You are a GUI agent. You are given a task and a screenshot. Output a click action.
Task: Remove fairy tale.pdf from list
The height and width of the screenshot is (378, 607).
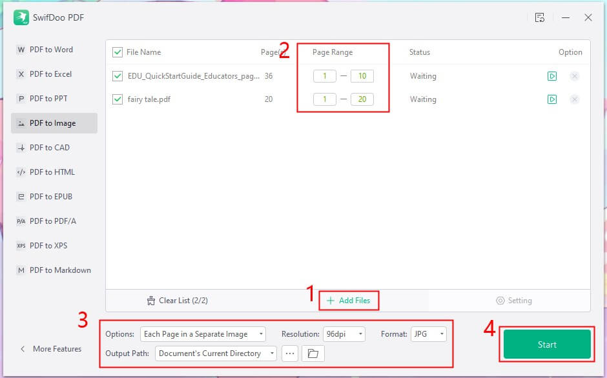575,99
